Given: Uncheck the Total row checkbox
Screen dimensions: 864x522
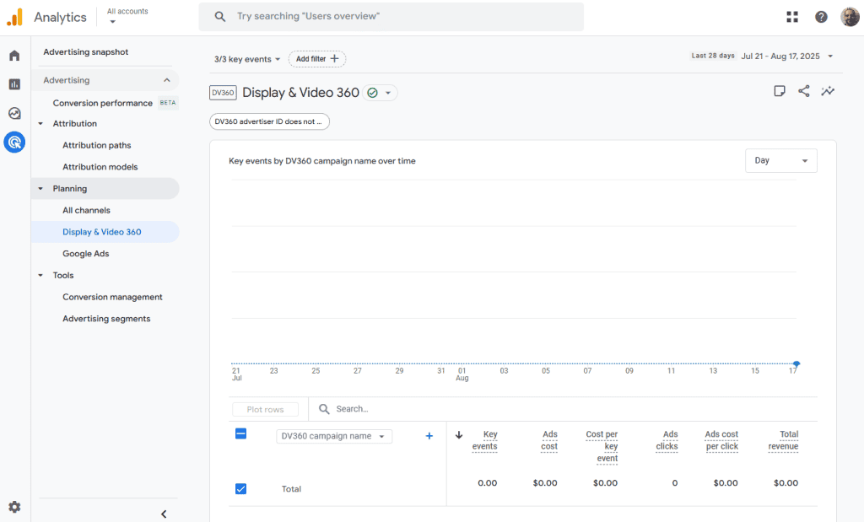Looking at the screenshot, I should [x=240, y=489].
